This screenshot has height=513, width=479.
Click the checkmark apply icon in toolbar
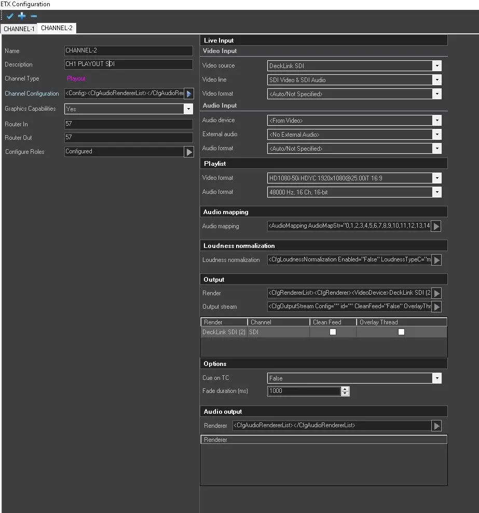10,16
